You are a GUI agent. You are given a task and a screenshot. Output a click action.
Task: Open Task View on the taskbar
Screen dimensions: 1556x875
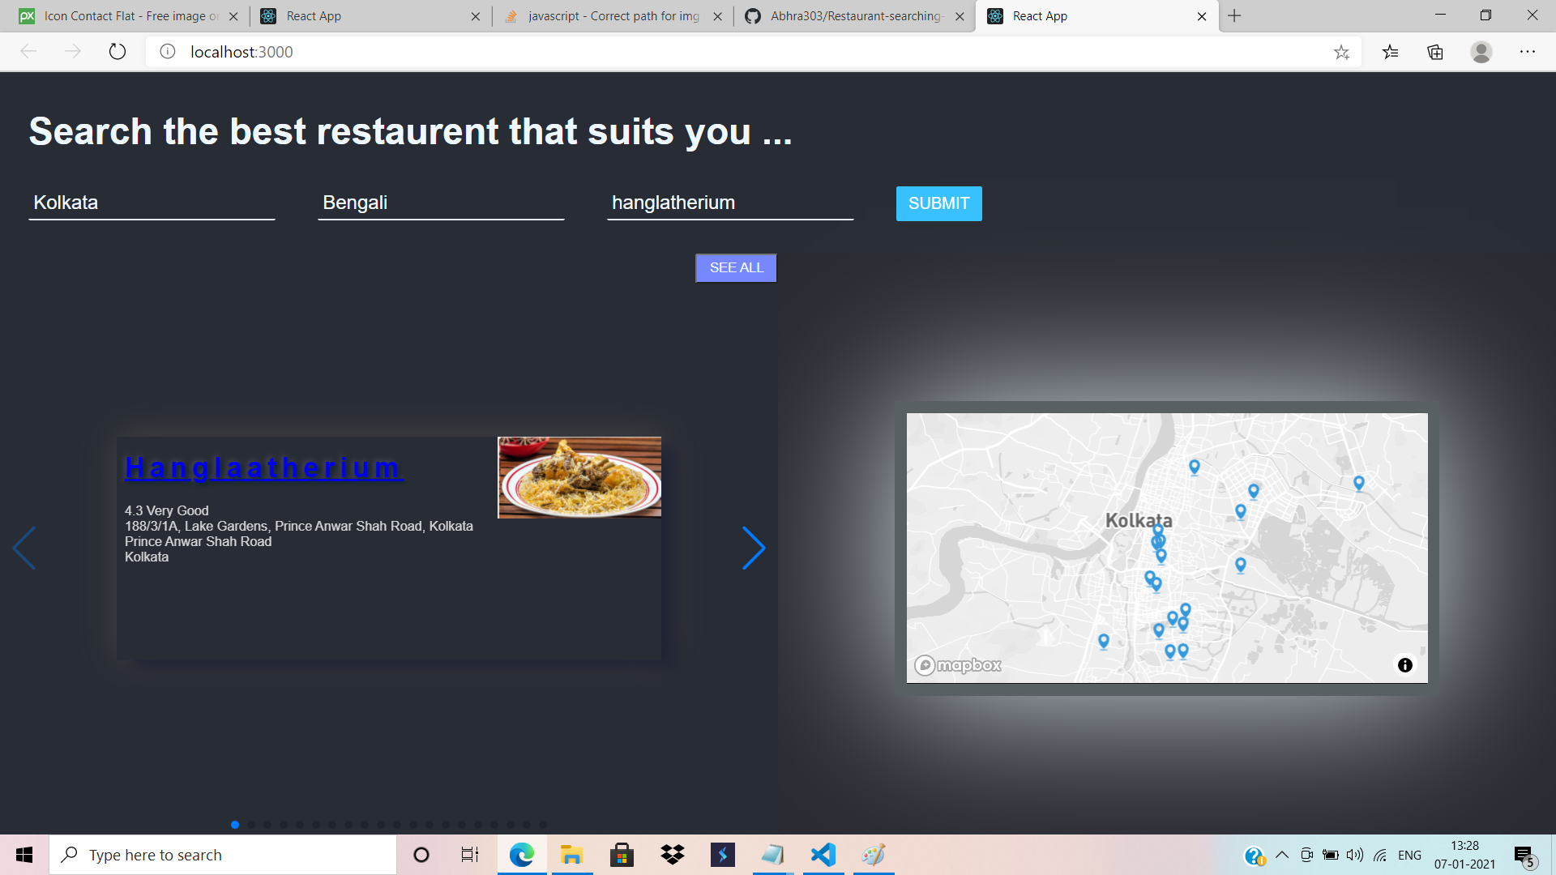coord(470,855)
